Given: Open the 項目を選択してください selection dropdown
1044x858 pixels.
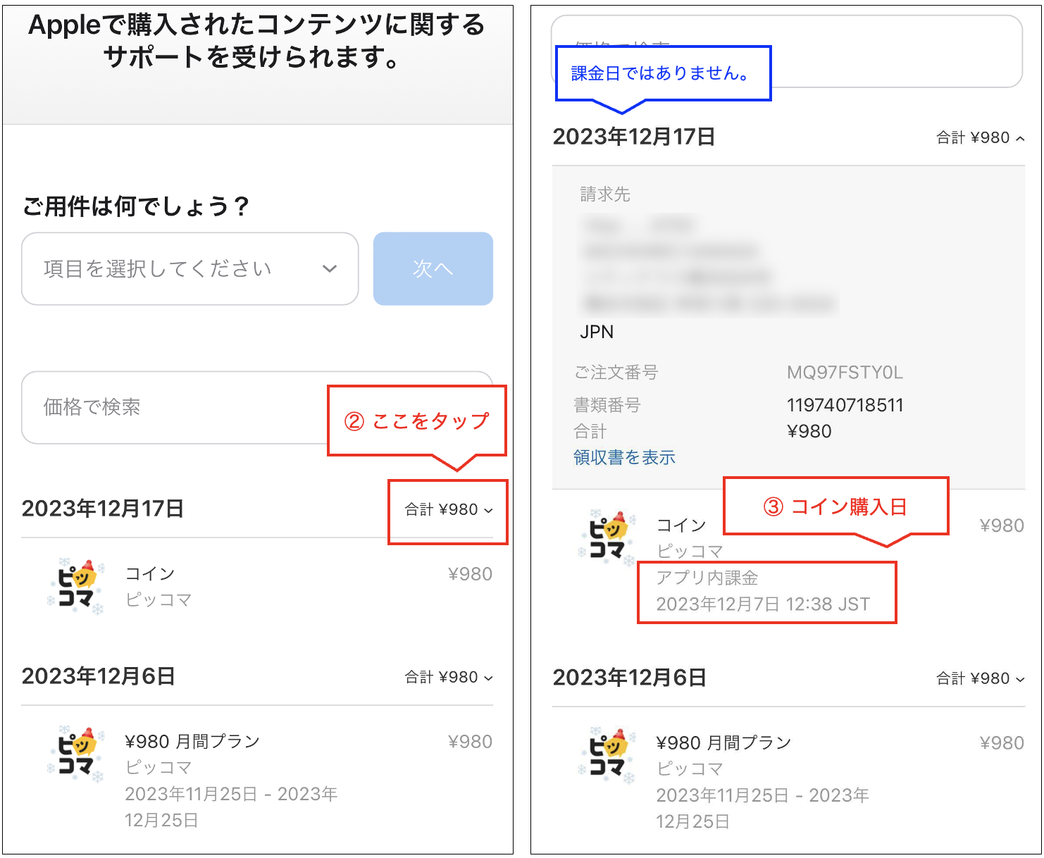Looking at the screenshot, I should click(189, 268).
